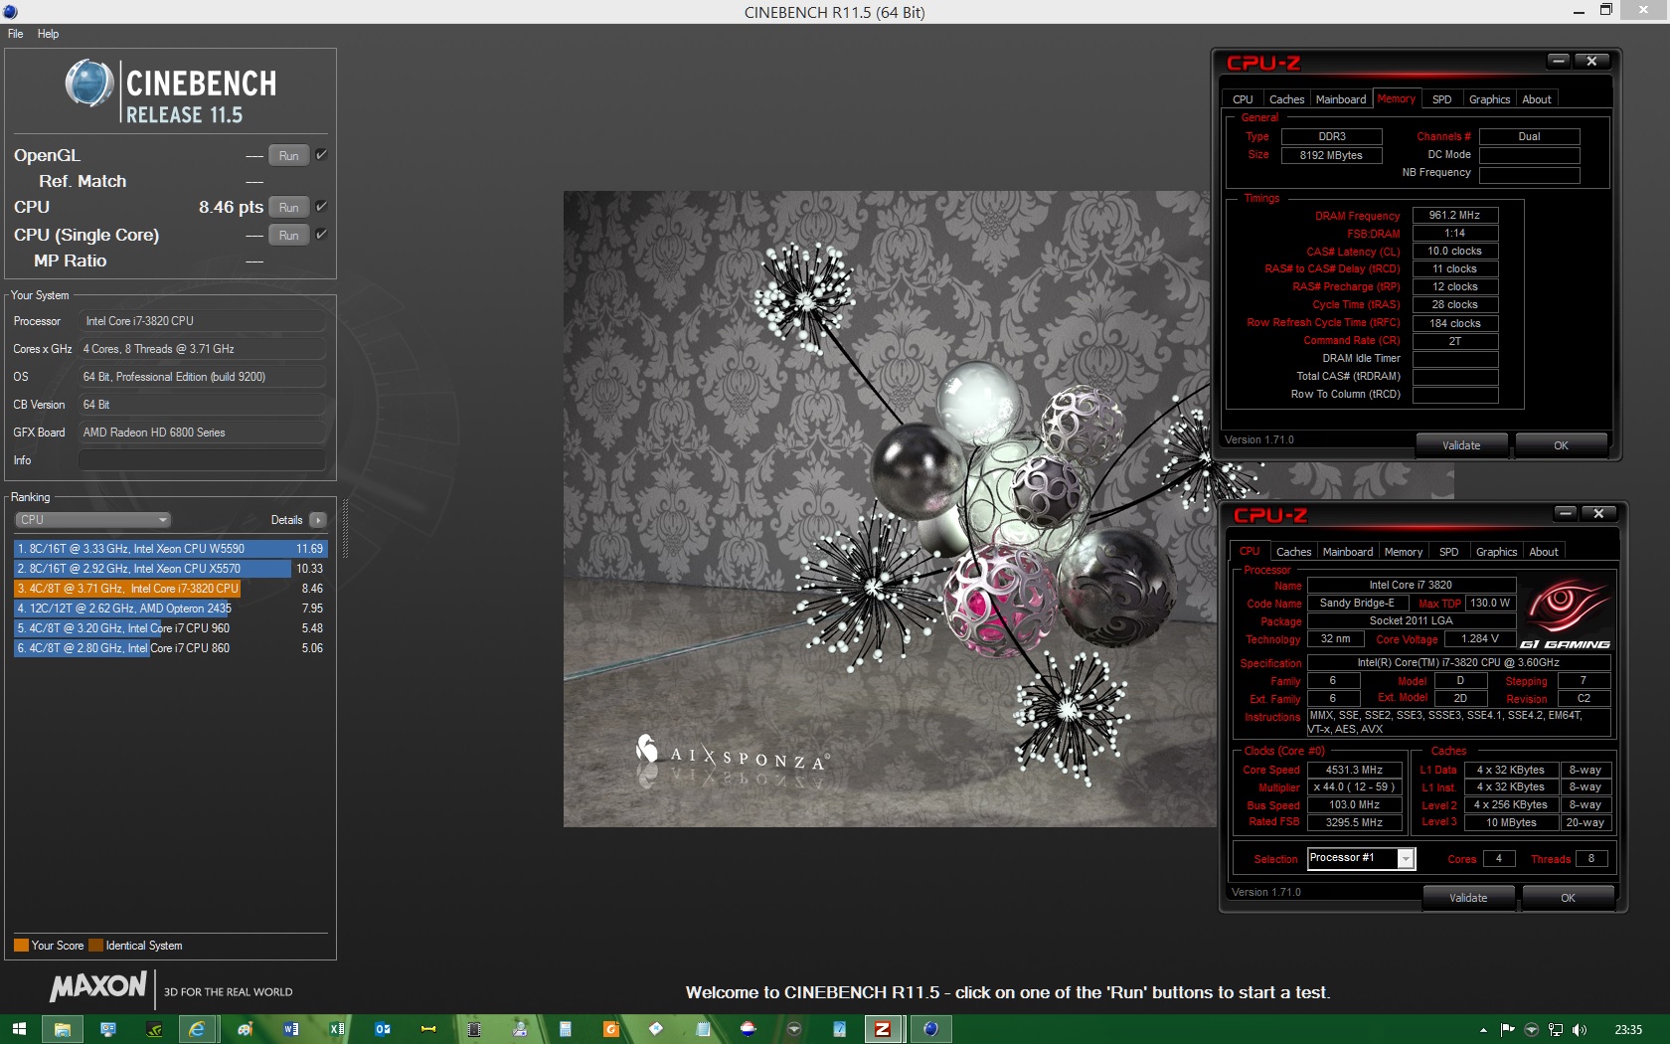Open the Caches tab in upper CPU-Z

(1286, 99)
